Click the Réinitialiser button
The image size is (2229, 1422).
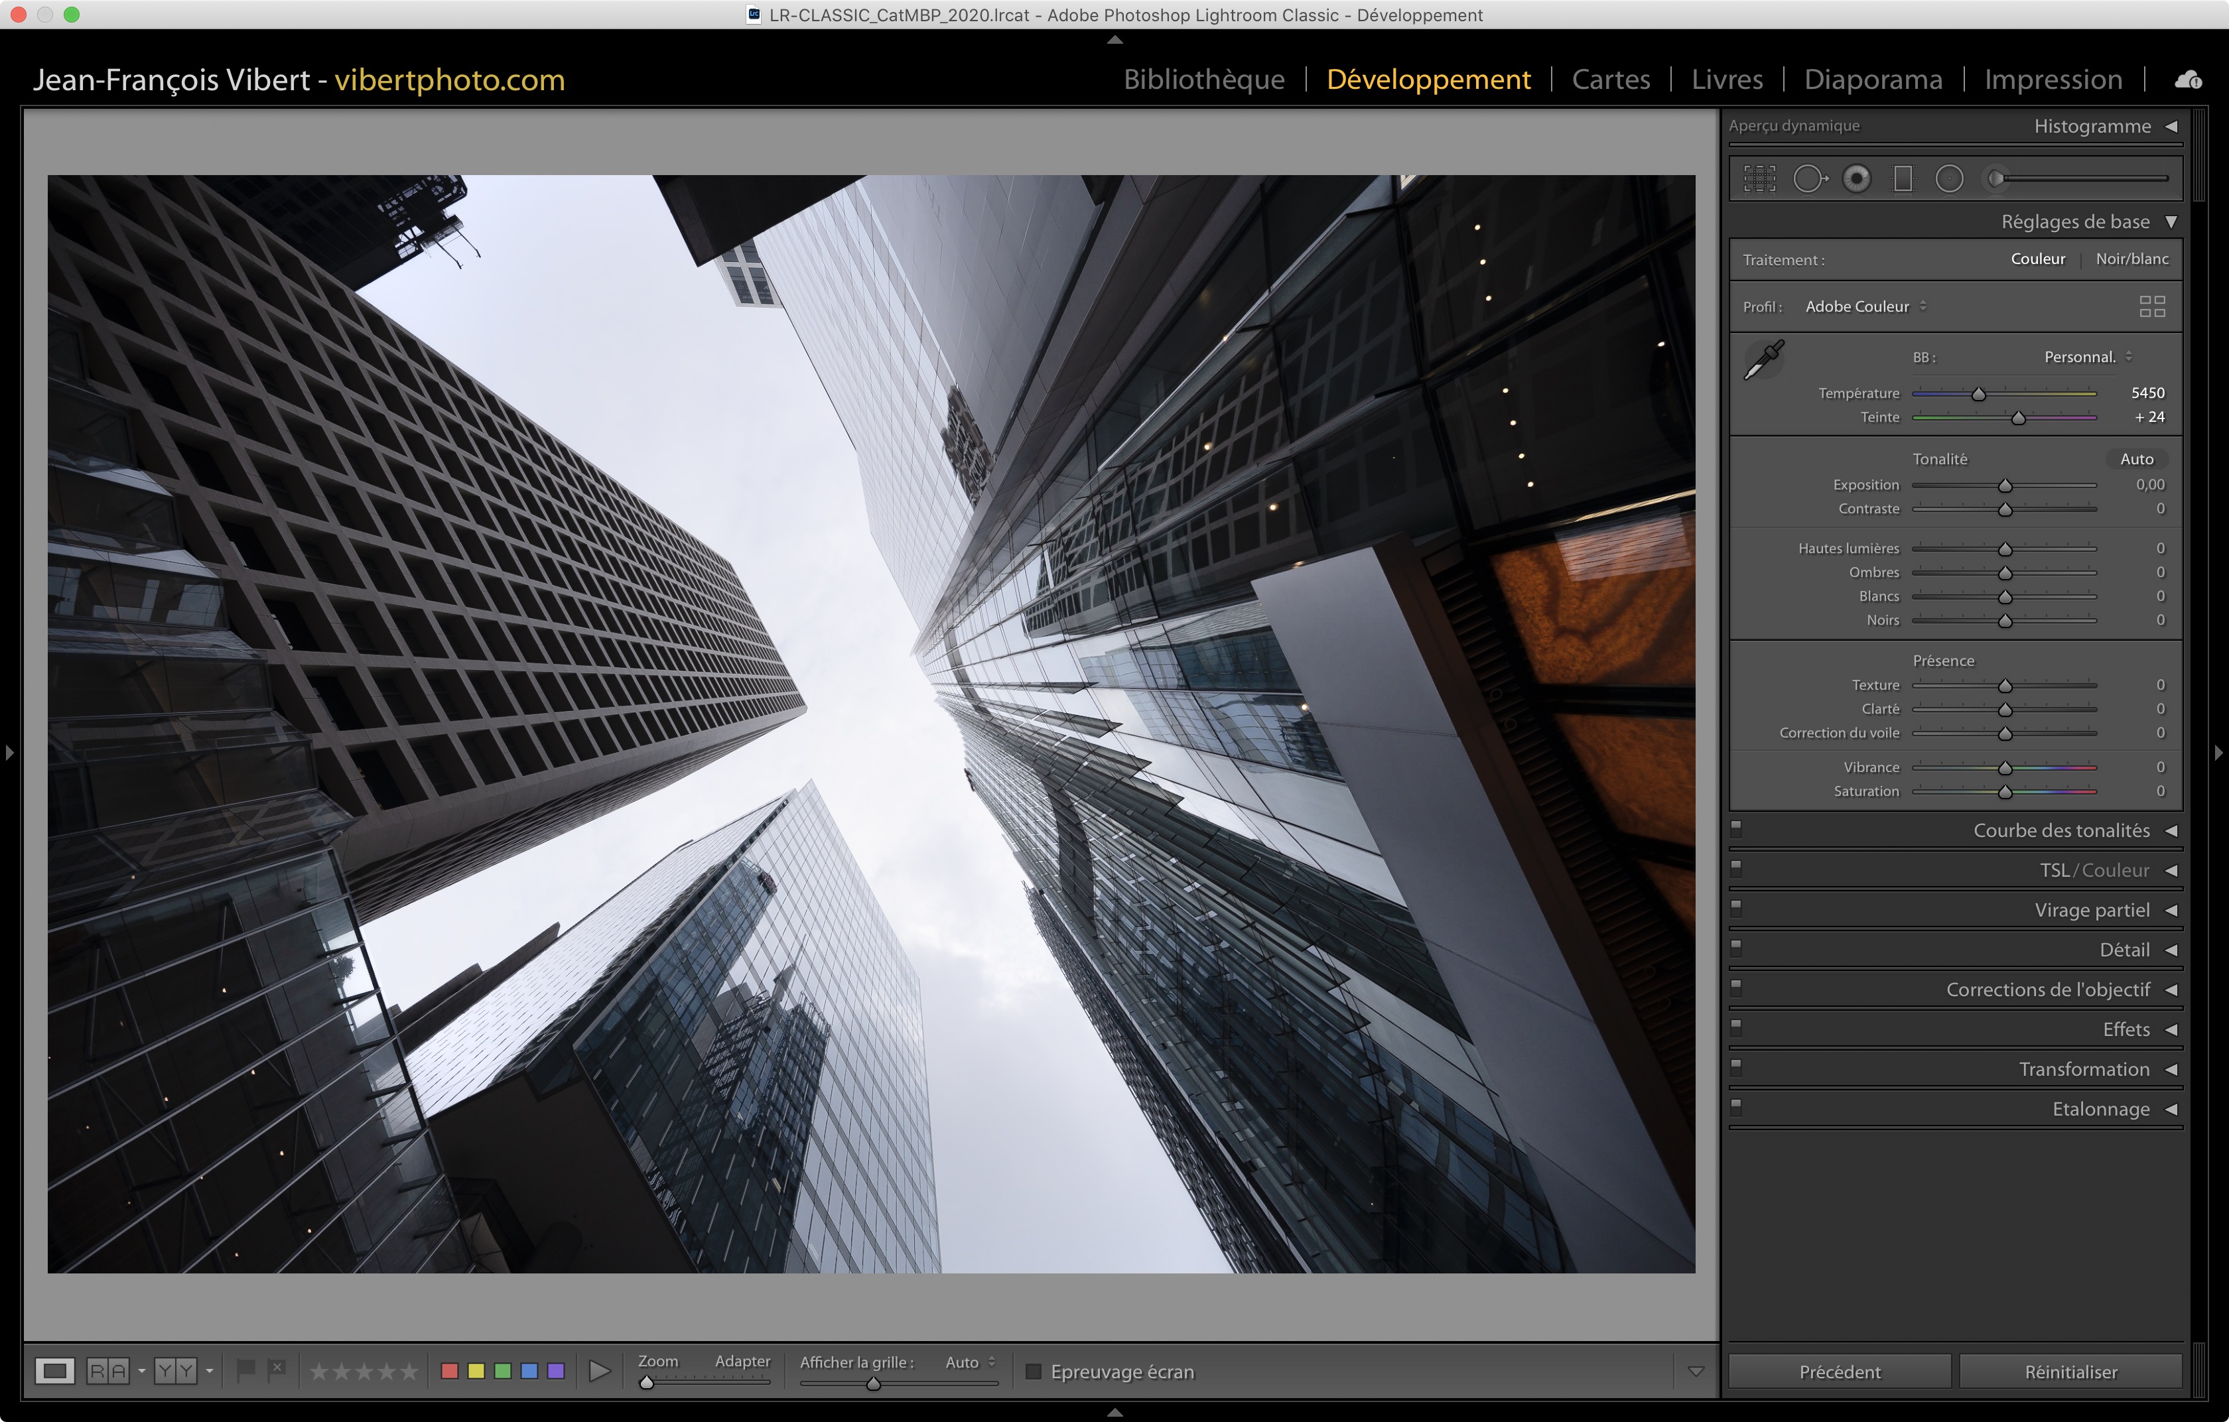click(2070, 1371)
